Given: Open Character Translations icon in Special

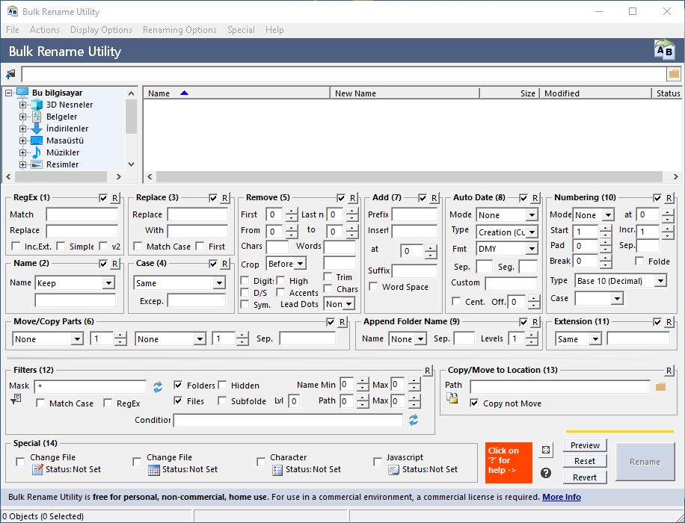Looking at the screenshot, I should [x=277, y=470].
